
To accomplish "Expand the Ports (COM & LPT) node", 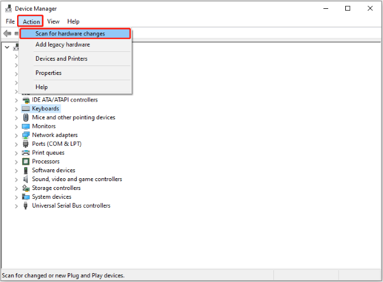I will pos(16,145).
